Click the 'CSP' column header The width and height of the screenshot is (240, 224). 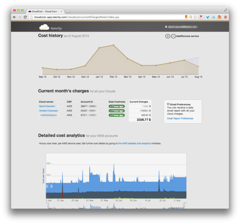pyautogui.click(x=69, y=102)
